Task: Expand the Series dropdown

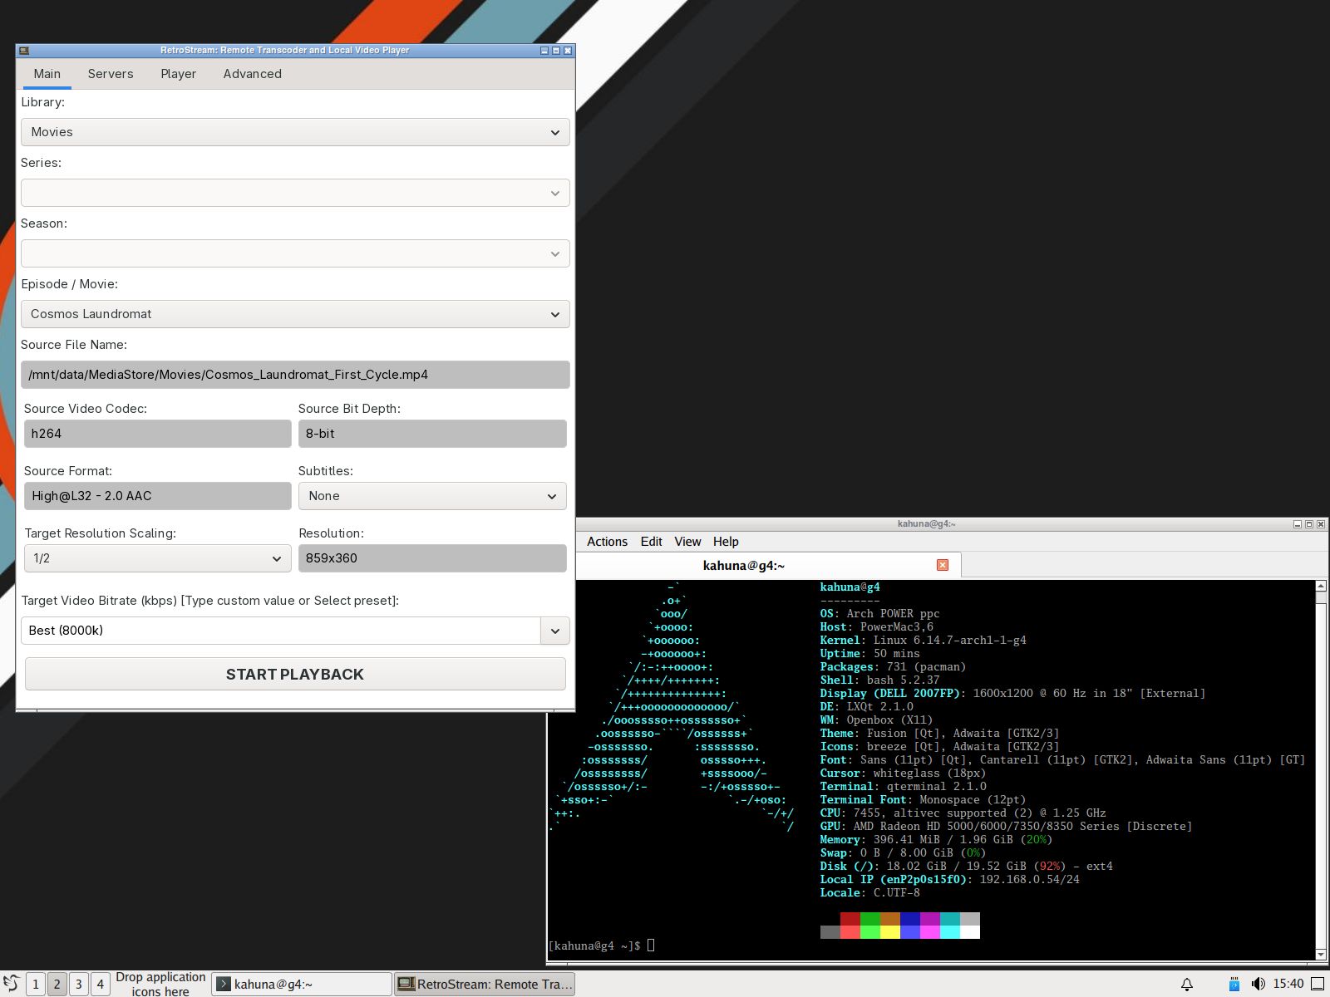Action: 295,193
